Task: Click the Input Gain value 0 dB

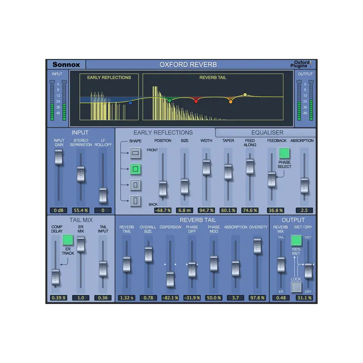Action: tap(59, 211)
